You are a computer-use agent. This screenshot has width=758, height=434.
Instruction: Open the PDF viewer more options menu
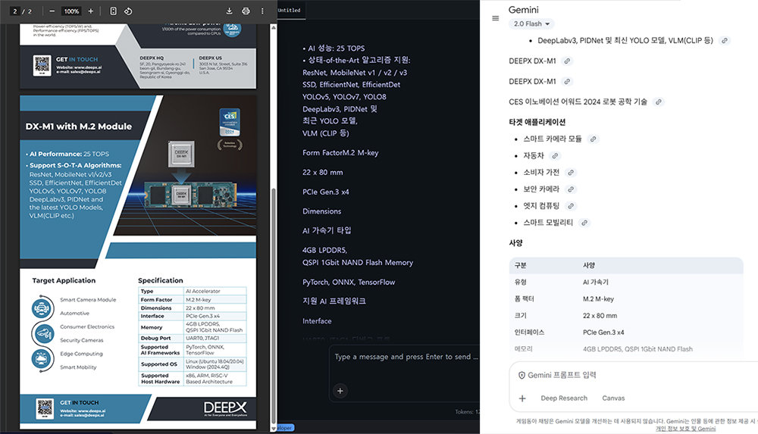[x=262, y=11]
